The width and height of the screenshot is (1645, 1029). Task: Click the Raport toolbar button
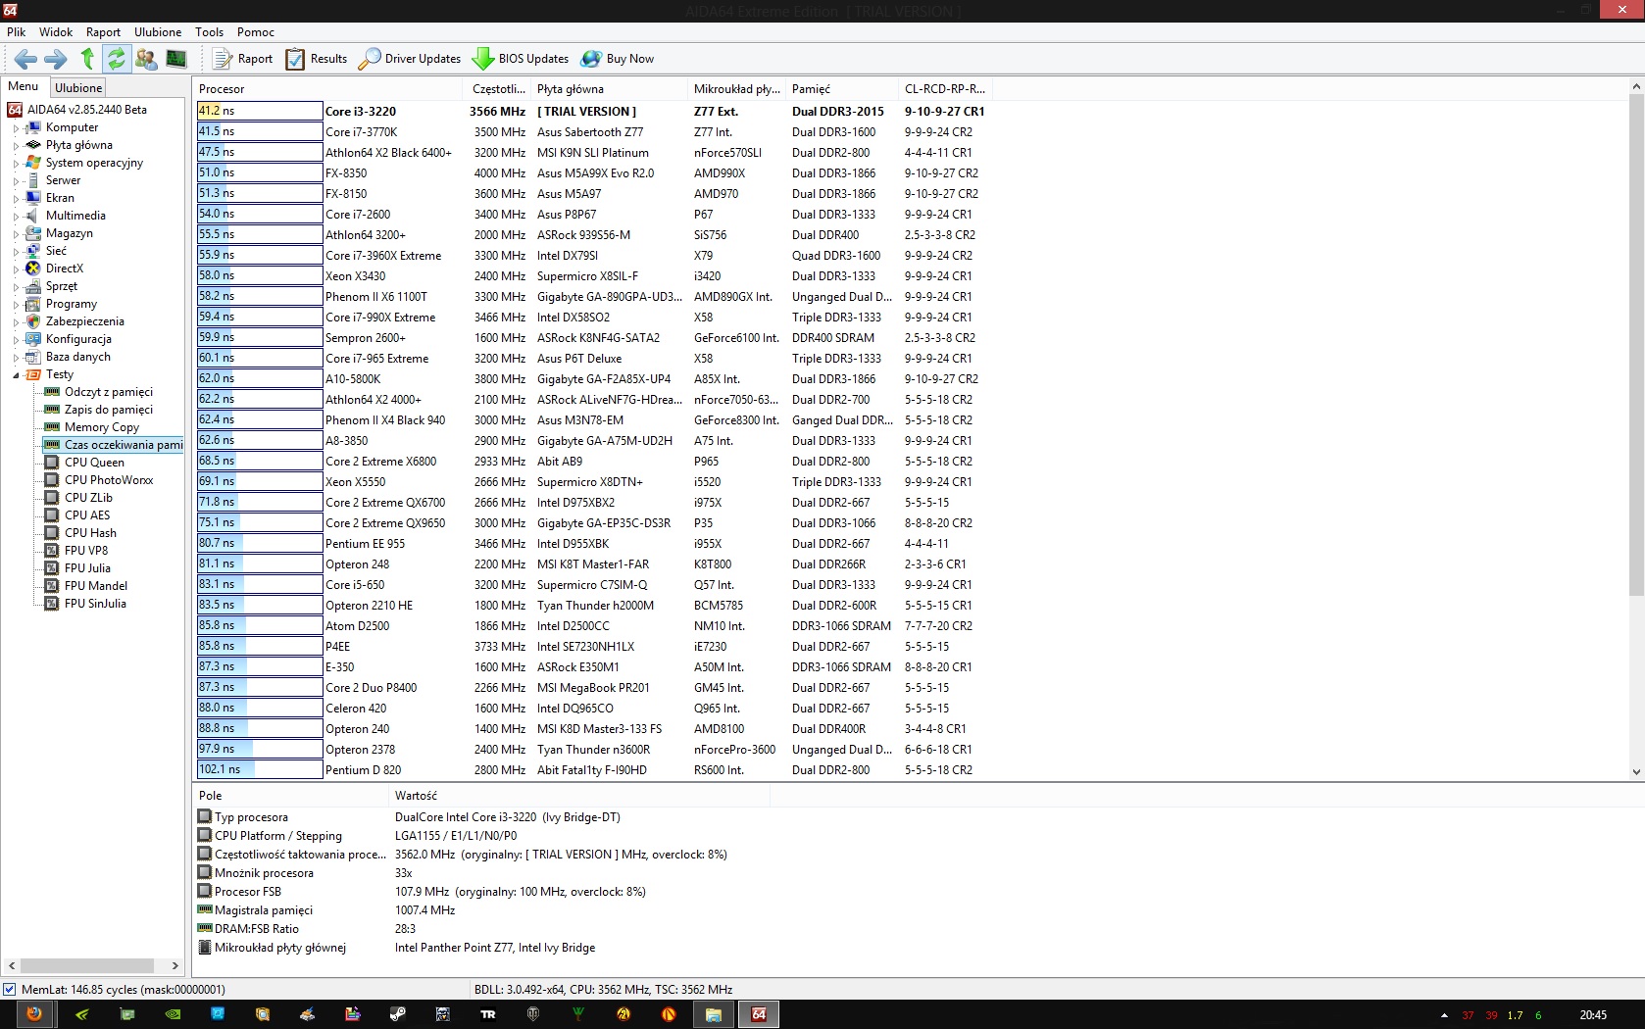tap(243, 59)
